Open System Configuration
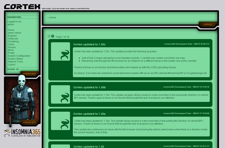The width and height of the screenshot is (225, 148). coord(19,56)
